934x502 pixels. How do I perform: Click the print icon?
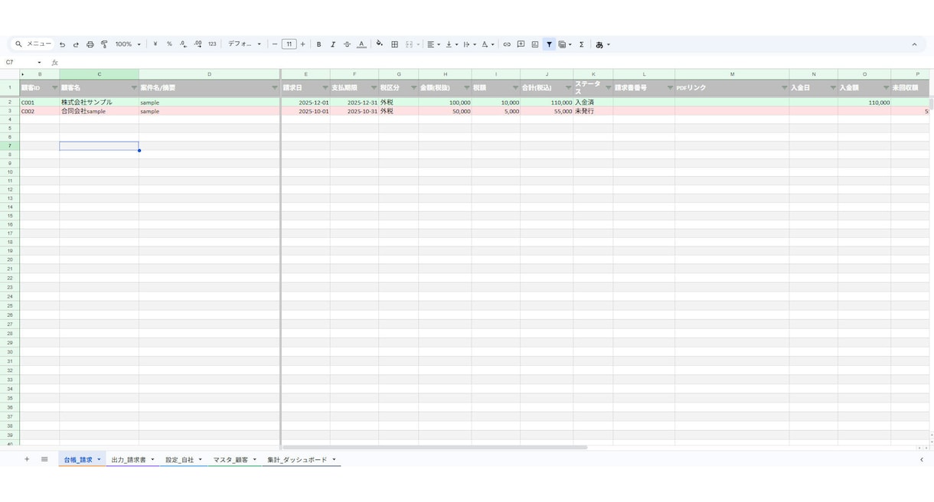click(90, 44)
